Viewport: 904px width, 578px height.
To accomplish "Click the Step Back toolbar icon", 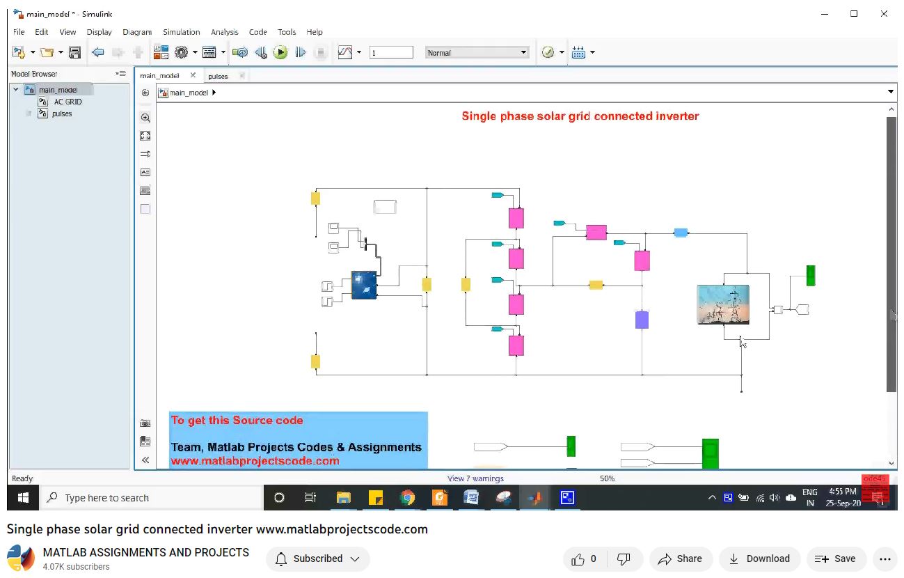I will 261,52.
